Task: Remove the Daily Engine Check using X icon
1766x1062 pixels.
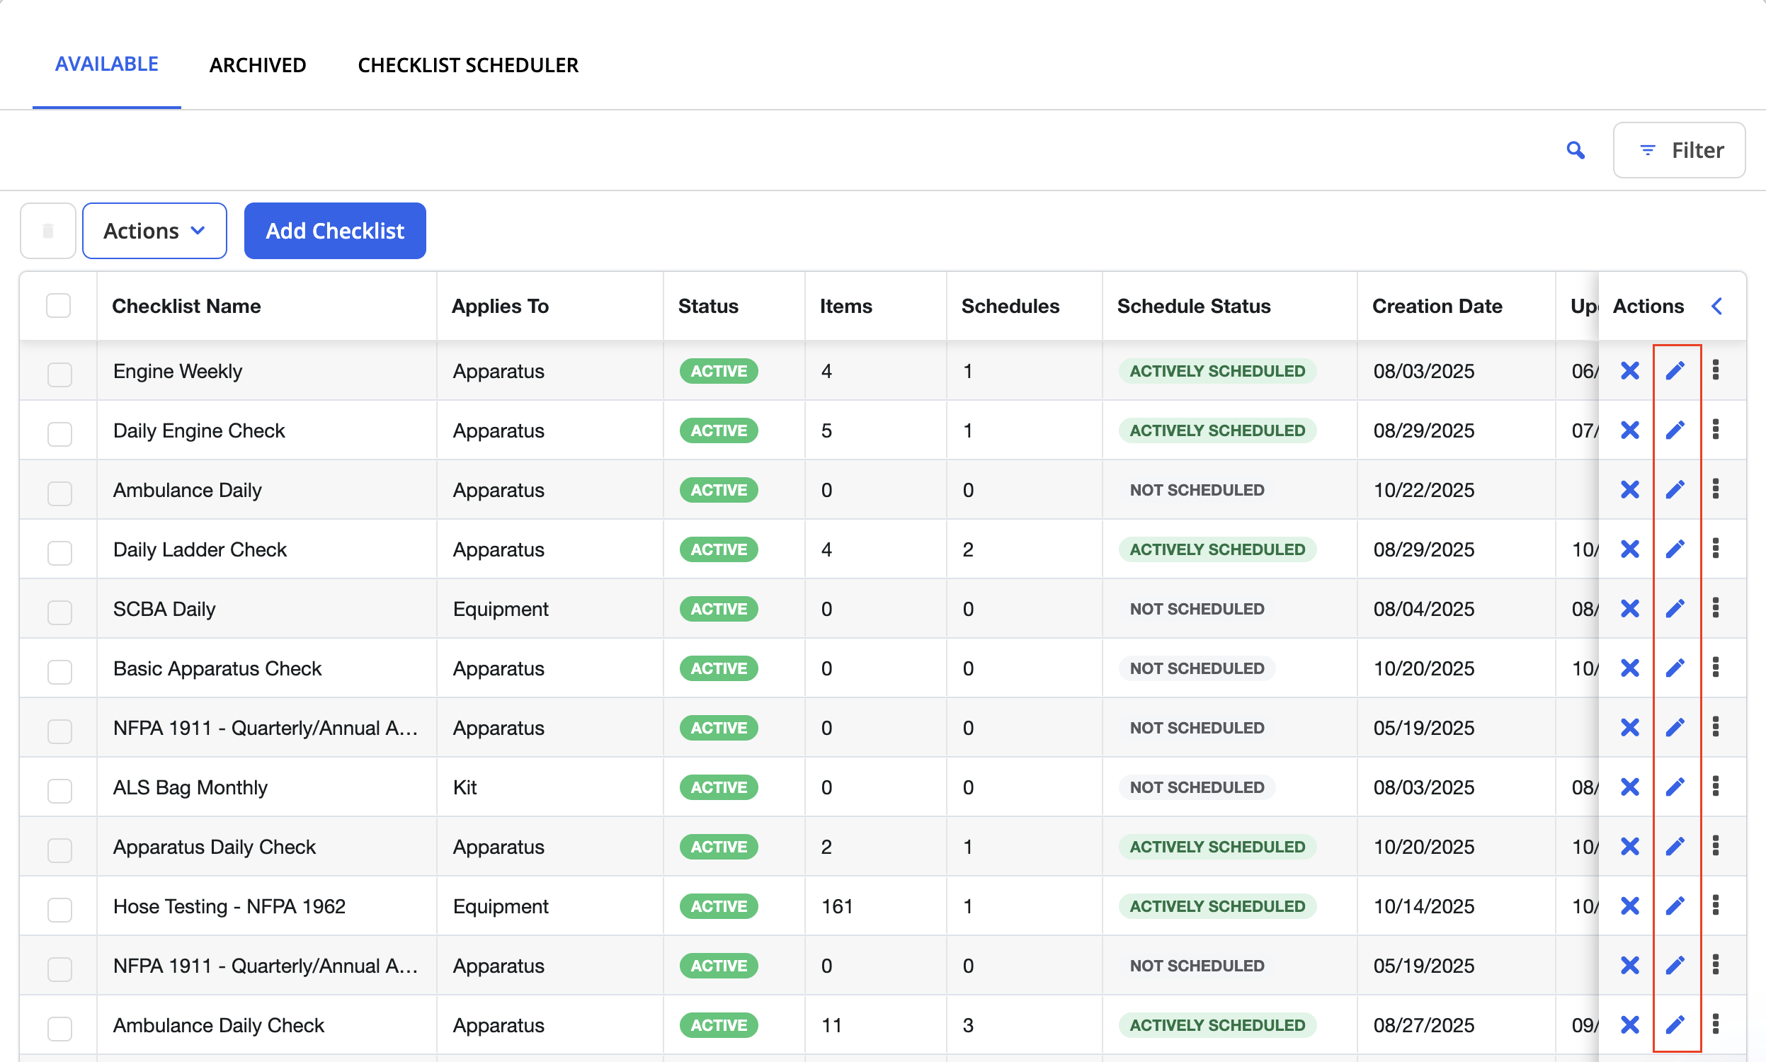Action: (x=1630, y=430)
